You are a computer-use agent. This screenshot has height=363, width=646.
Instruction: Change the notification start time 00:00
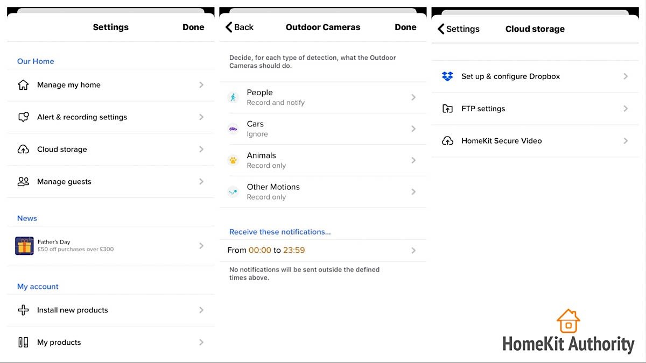click(x=259, y=250)
